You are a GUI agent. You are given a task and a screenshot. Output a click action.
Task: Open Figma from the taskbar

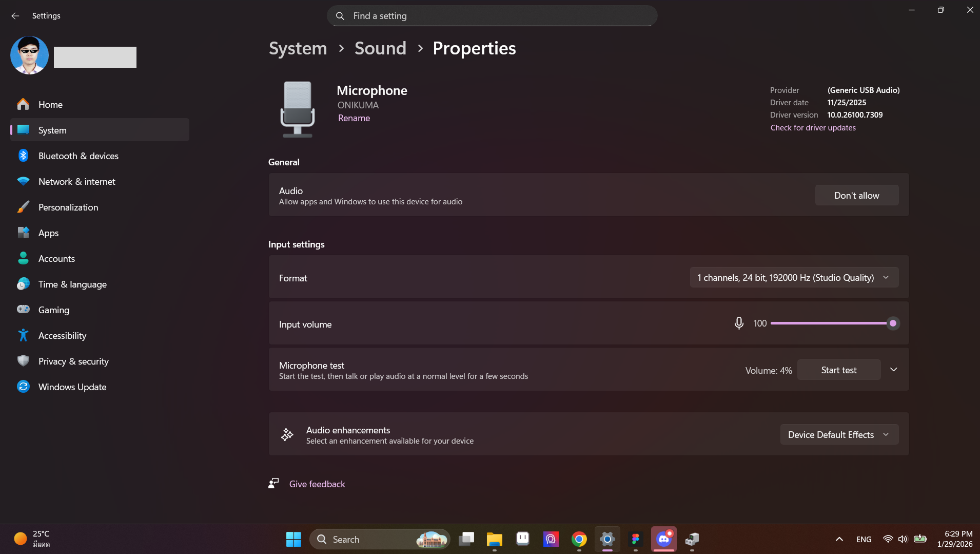pyautogui.click(x=635, y=539)
